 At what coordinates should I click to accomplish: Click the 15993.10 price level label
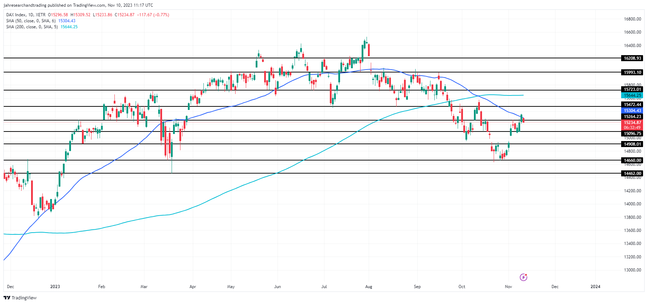pos(632,72)
